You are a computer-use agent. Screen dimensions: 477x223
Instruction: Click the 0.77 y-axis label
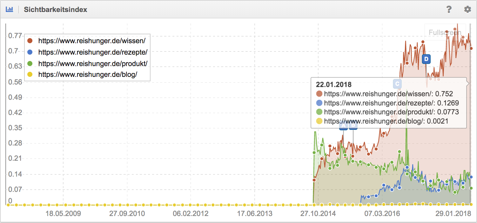(15, 36)
